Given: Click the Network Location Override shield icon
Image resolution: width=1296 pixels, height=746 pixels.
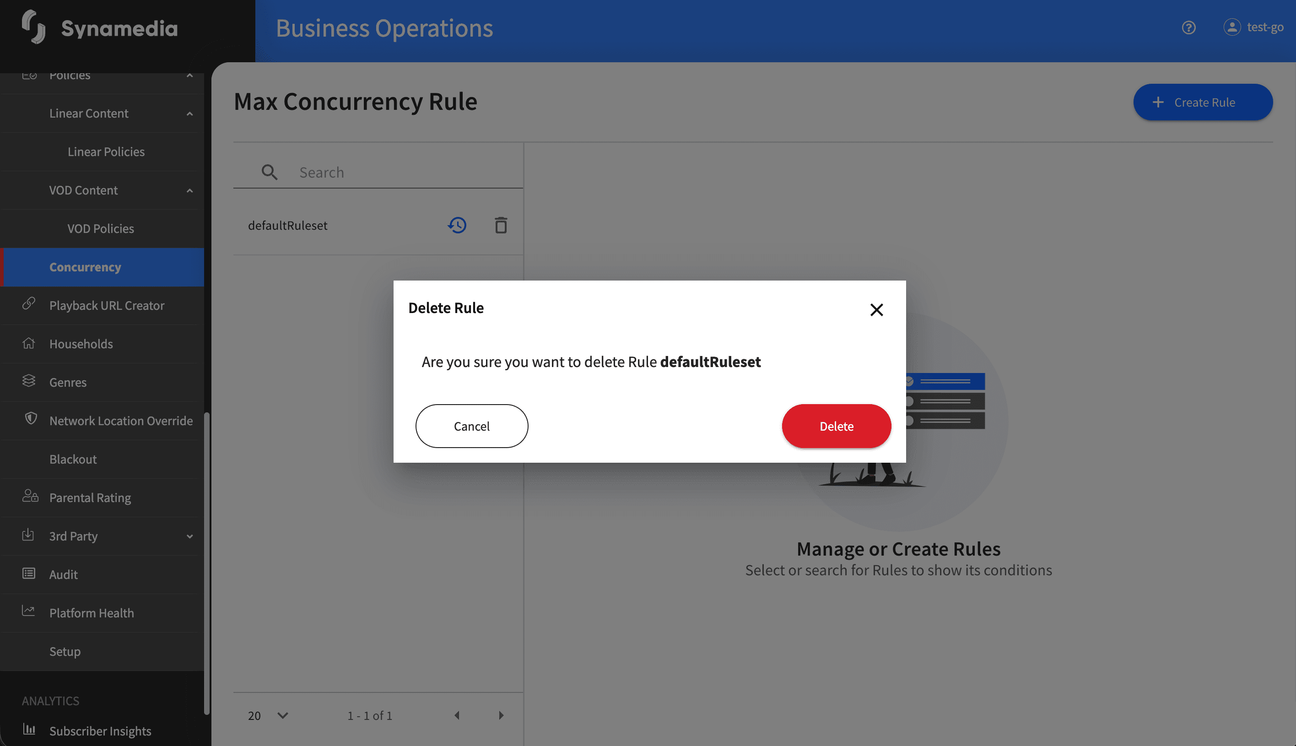Looking at the screenshot, I should [x=31, y=419].
